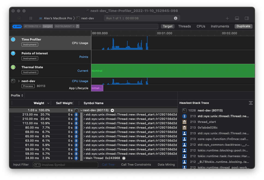Click the Heaviest Stack Trace options icon
Viewport: 264px width, 180px height.
[x=251, y=103]
